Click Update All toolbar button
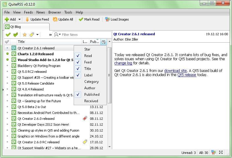The image size is (232, 158). 63,19
